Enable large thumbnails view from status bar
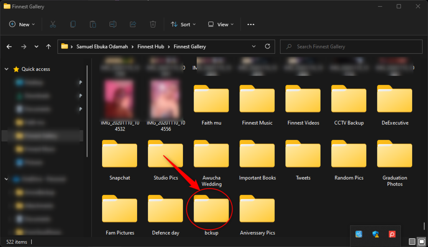428x247 pixels. tap(421, 242)
